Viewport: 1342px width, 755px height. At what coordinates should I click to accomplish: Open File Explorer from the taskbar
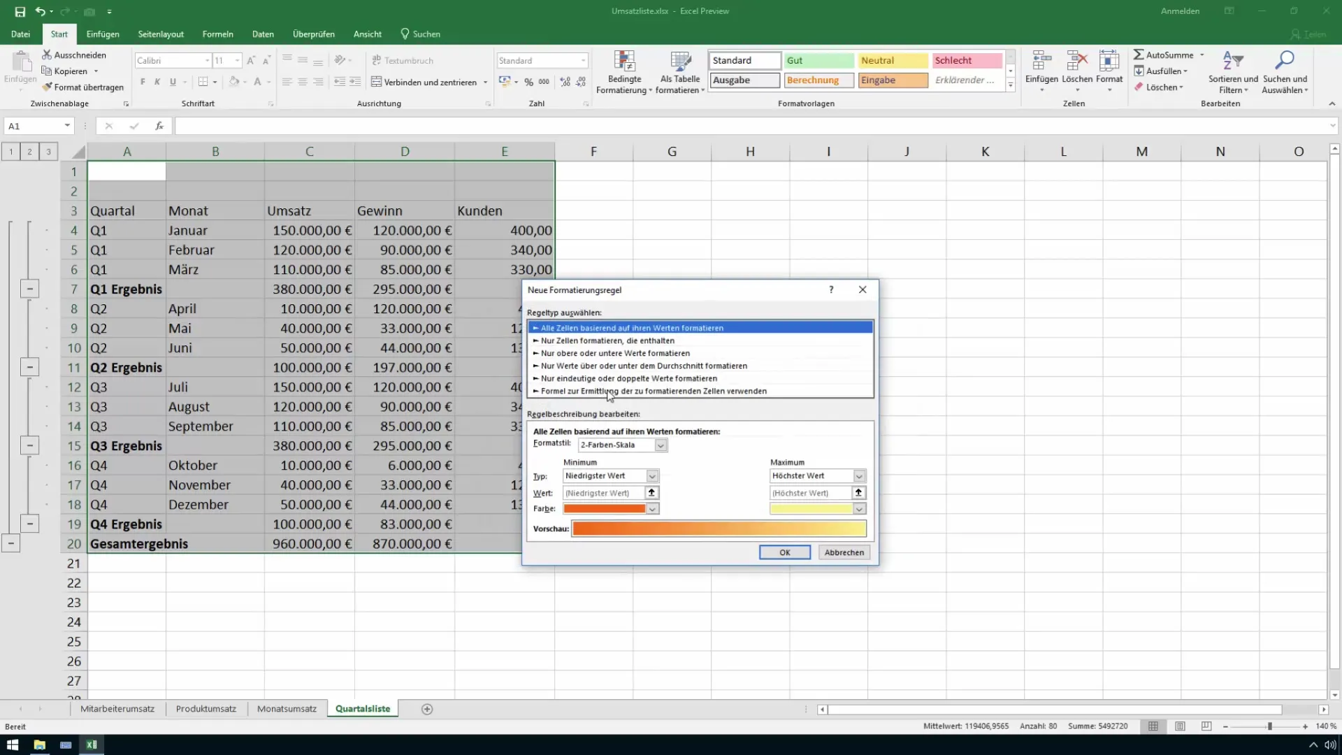pyautogui.click(x=39, y=745)
